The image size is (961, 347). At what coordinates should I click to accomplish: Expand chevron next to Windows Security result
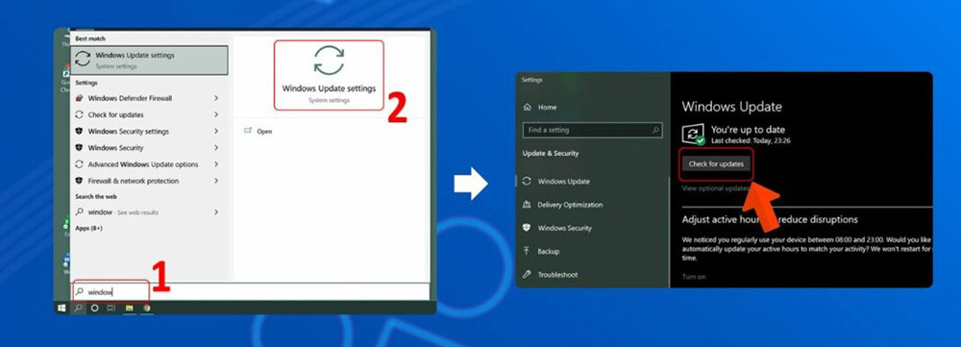216,148
